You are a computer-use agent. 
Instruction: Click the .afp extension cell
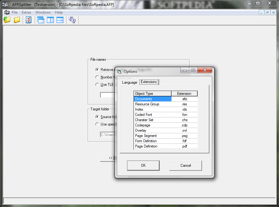(x=185, y=99)
